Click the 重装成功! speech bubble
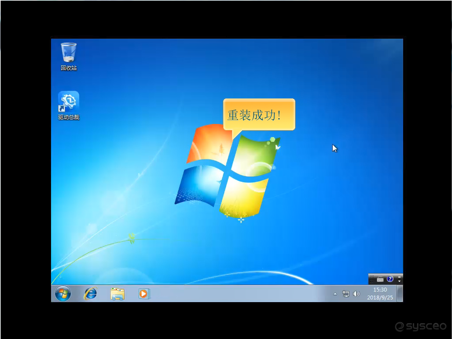The width and height of the screenshot is (452, 339). (x=259, y=115)
